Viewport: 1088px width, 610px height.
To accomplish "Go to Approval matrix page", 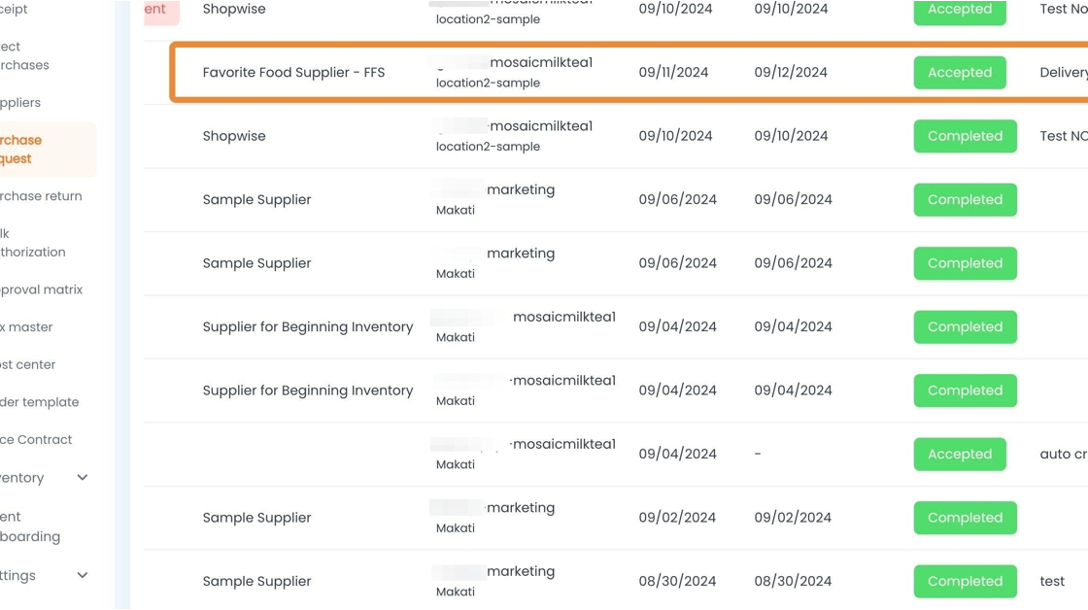I will [41, 289].
